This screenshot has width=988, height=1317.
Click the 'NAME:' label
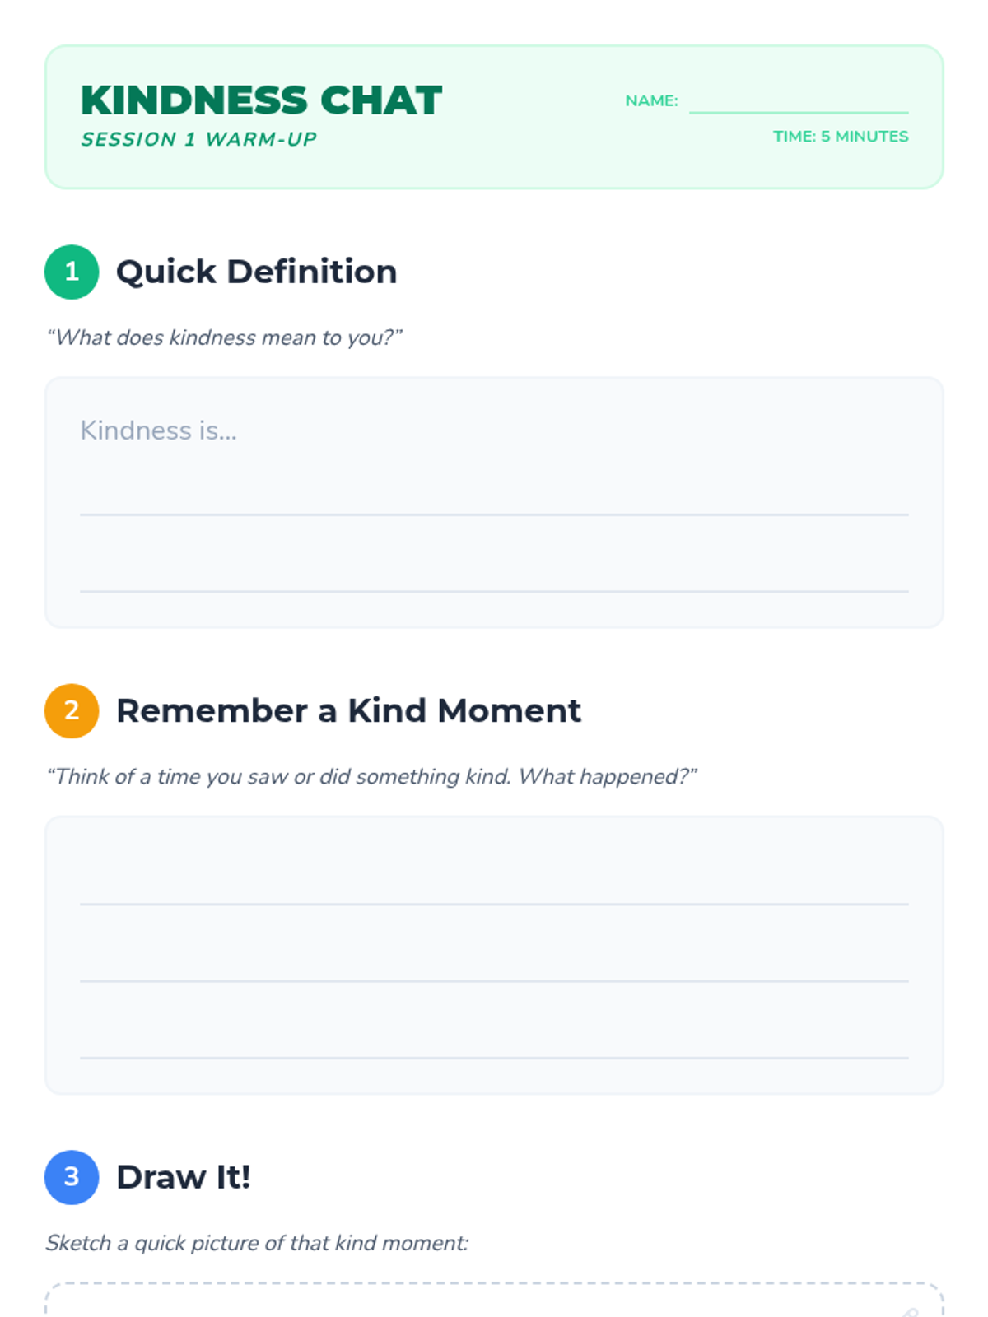(x=651, y=100)
